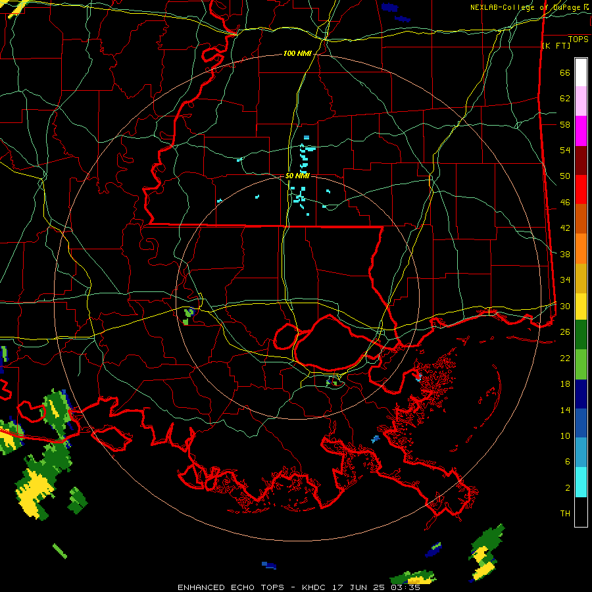
Task: Click the bright yellow legend swatch
Action: pos(581,307)
